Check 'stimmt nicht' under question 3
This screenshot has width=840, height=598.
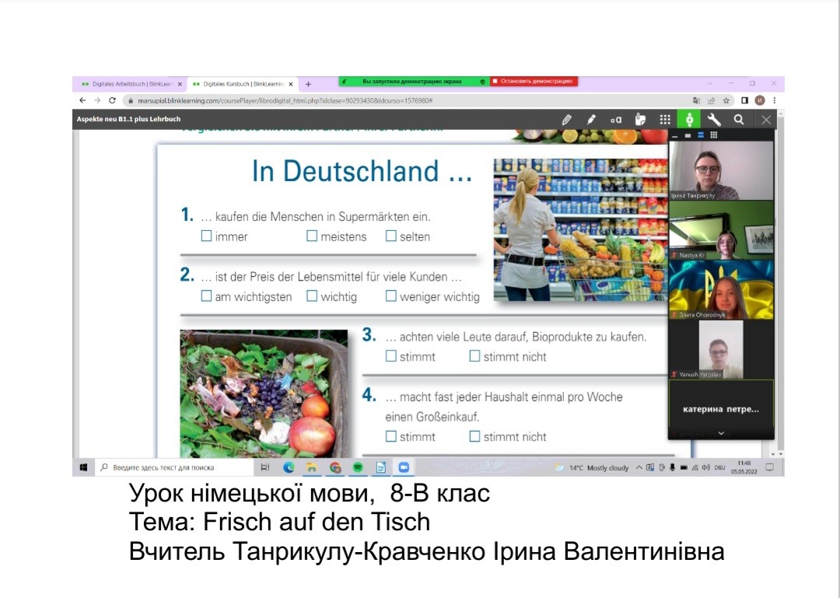click(474, 356)
